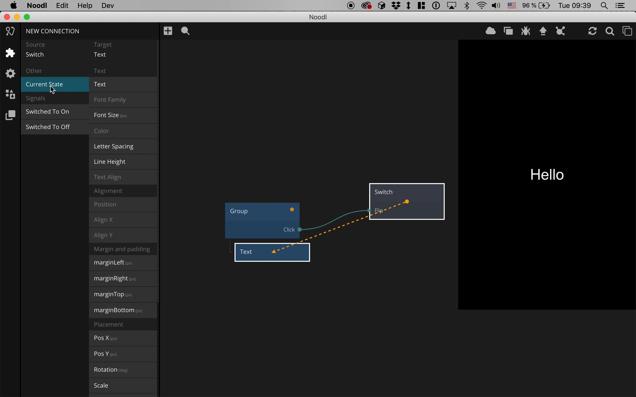Screen dimensions: 636x397
Task: Click the Wi-Fi status icon
Action: click(481, 6)
